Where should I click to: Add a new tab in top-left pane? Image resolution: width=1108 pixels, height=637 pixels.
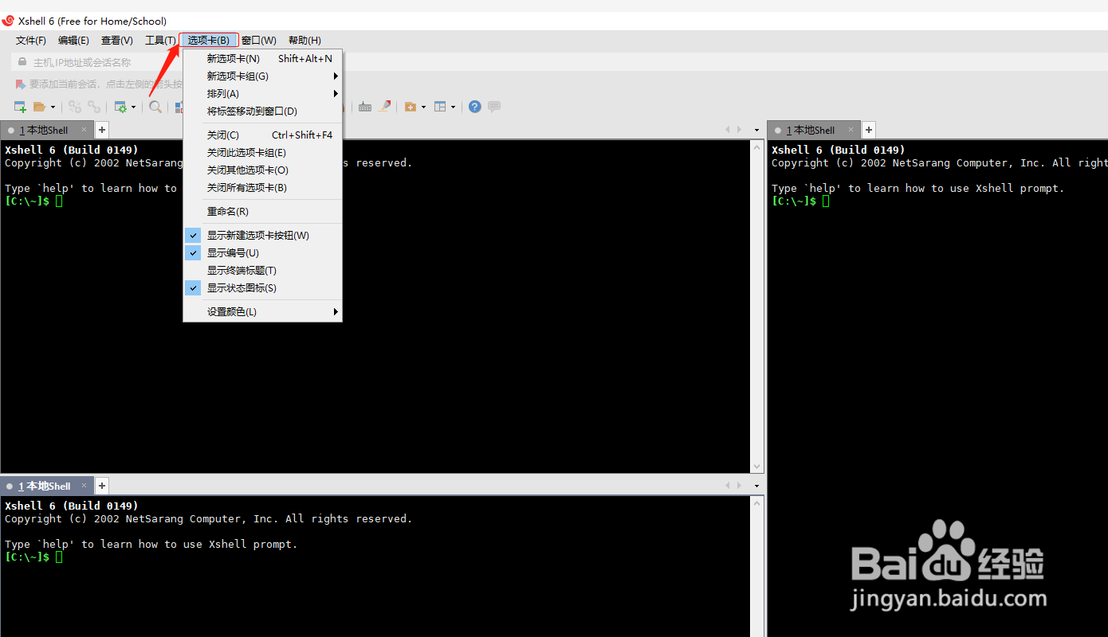[x=102, y=130]
